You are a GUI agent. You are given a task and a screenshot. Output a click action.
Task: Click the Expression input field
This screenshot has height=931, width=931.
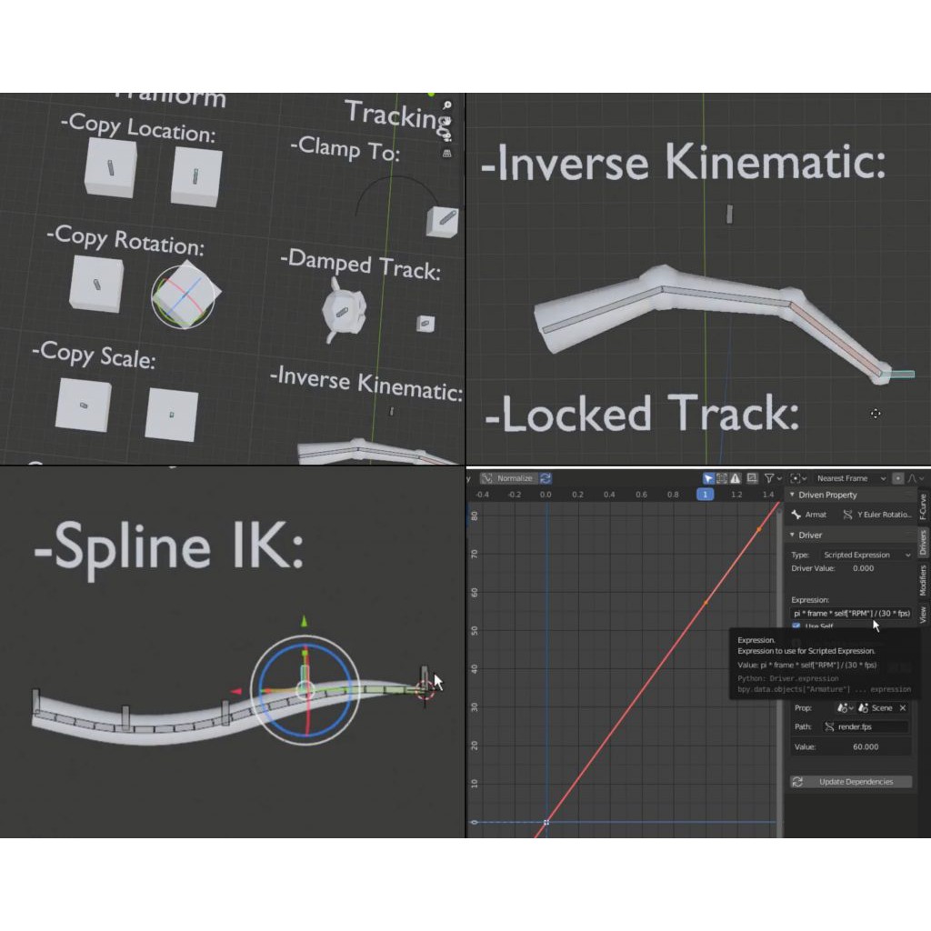pos(851,614)
